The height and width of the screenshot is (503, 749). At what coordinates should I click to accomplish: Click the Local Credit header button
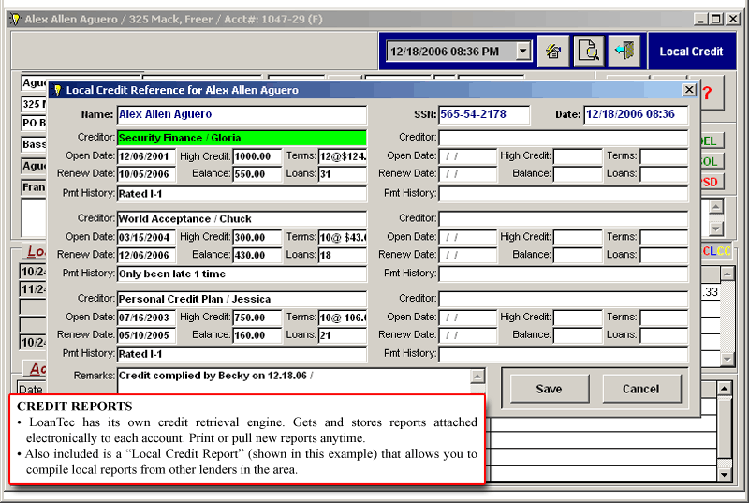coord(691,52)
